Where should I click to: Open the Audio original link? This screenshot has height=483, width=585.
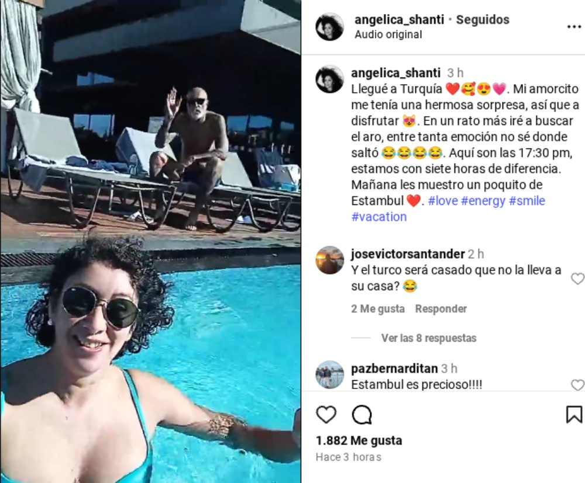[388, 34]
